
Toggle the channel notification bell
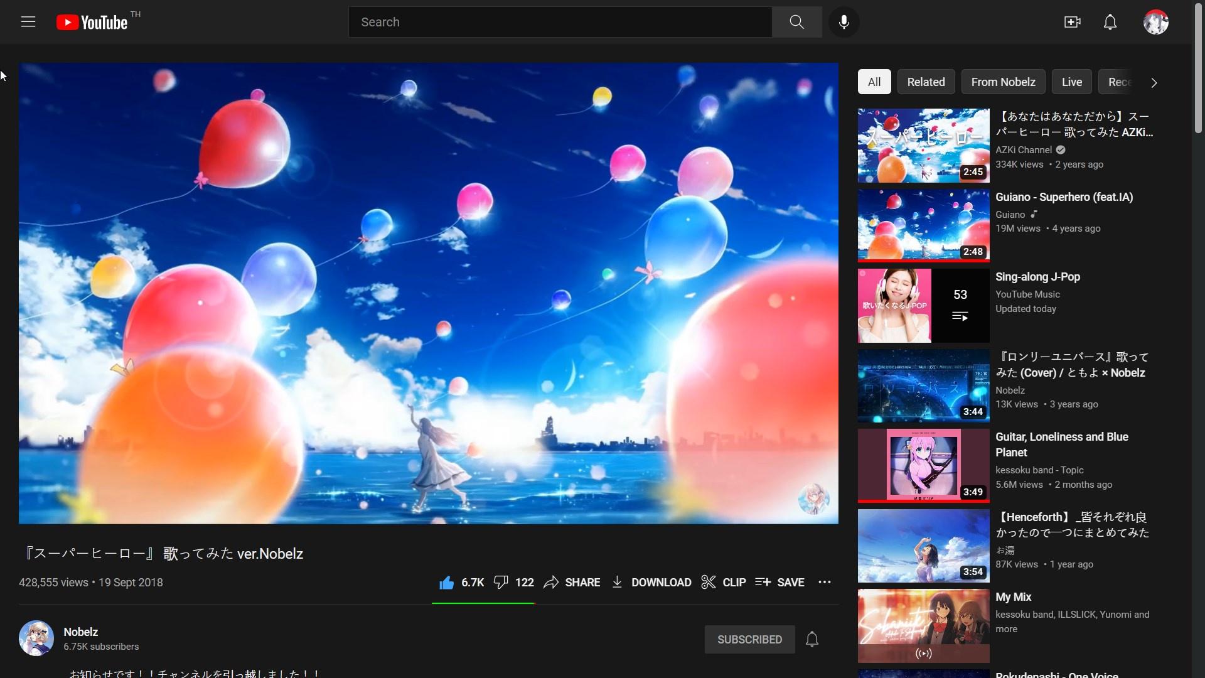pyautogui.click(x=811, y=639)
